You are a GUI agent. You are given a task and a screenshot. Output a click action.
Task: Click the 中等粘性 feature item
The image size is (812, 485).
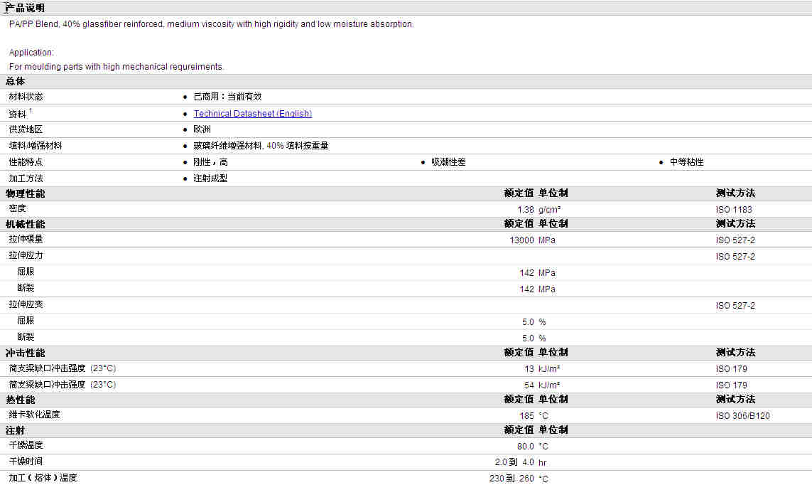[686, 162]
